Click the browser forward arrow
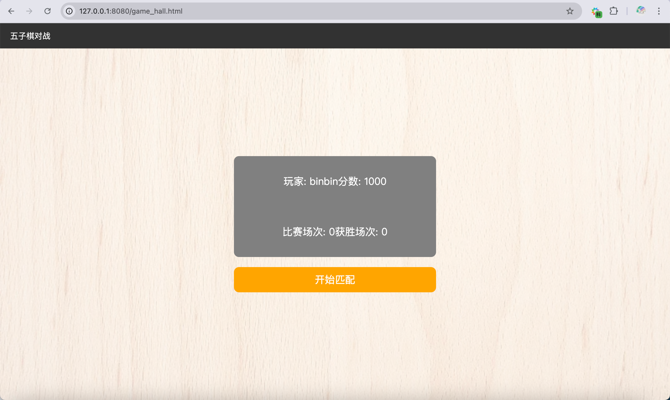The image size is (670, 400). pyautogui.click(x=29, y=11)
